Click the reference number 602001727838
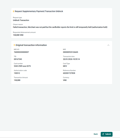This screenshot has width=120, height=138. tap(69, 73)
